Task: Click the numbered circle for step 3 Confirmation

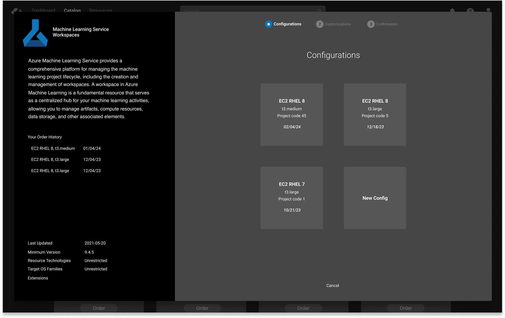Action: click(x=371, y=24)
